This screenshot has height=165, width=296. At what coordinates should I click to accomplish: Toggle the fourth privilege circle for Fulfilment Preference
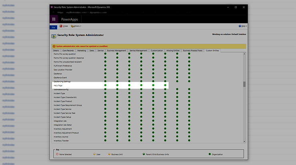141,66
